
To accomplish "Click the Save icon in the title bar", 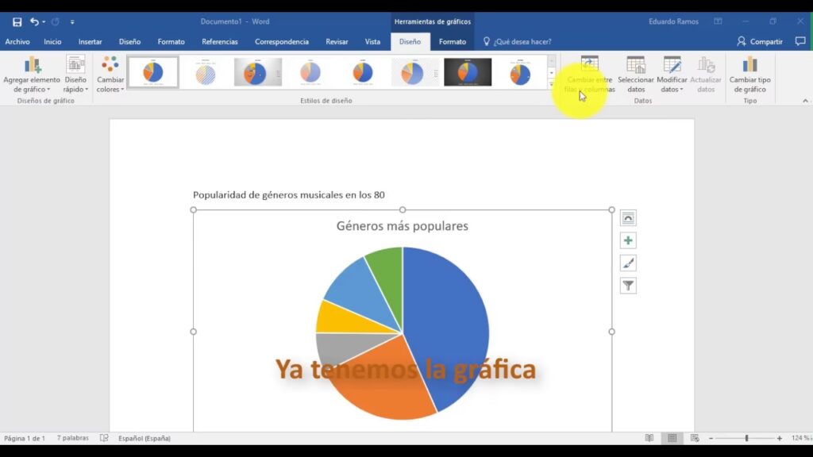I will 17,21.
